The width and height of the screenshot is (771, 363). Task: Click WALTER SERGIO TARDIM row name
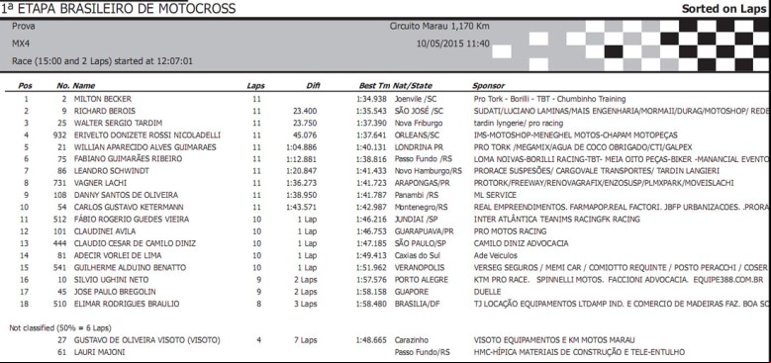[x=118, y=123]
